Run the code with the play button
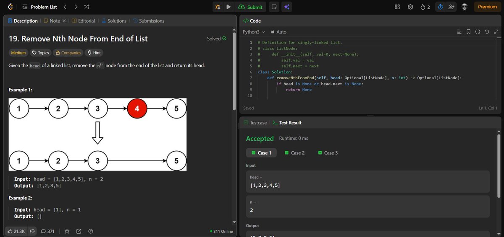 (228, 7)
